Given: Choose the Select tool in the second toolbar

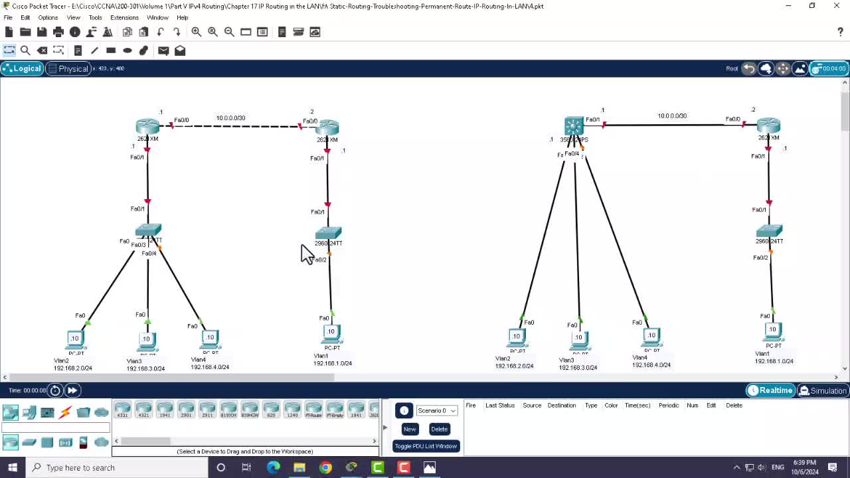Looking at the screenshot, I should click(x=9, y=50).
